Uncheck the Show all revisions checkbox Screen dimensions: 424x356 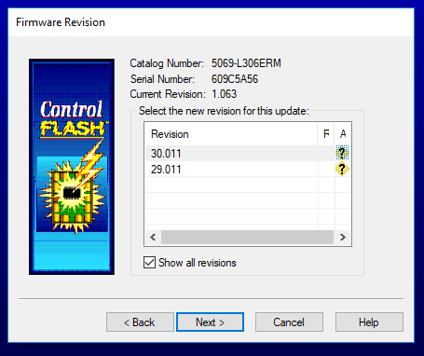pos(149,262)
